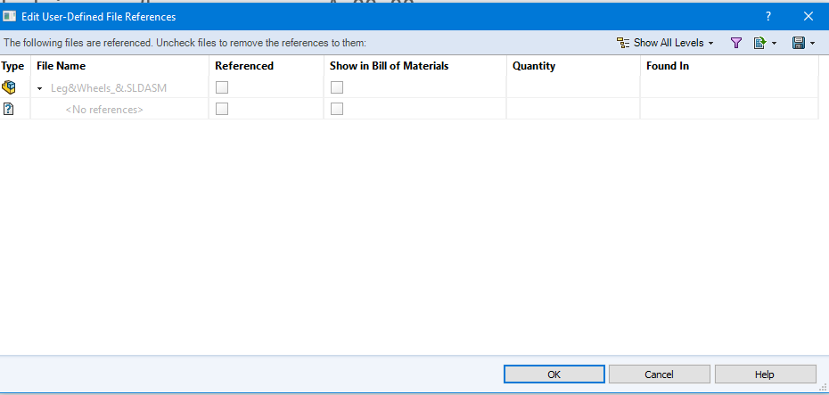This screenshot has width=829, height=395.
Task: Click the assembly icon for Leg&Wheels_&.SLDASM
Action: pos(9,87)
